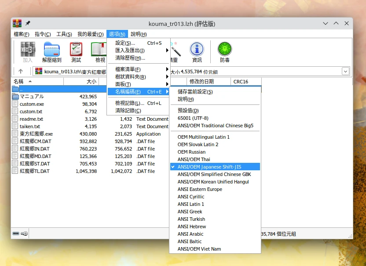Expand the address bar path dropdown arrow
This screenshot has width=366, height=266.
click(345, 72)
